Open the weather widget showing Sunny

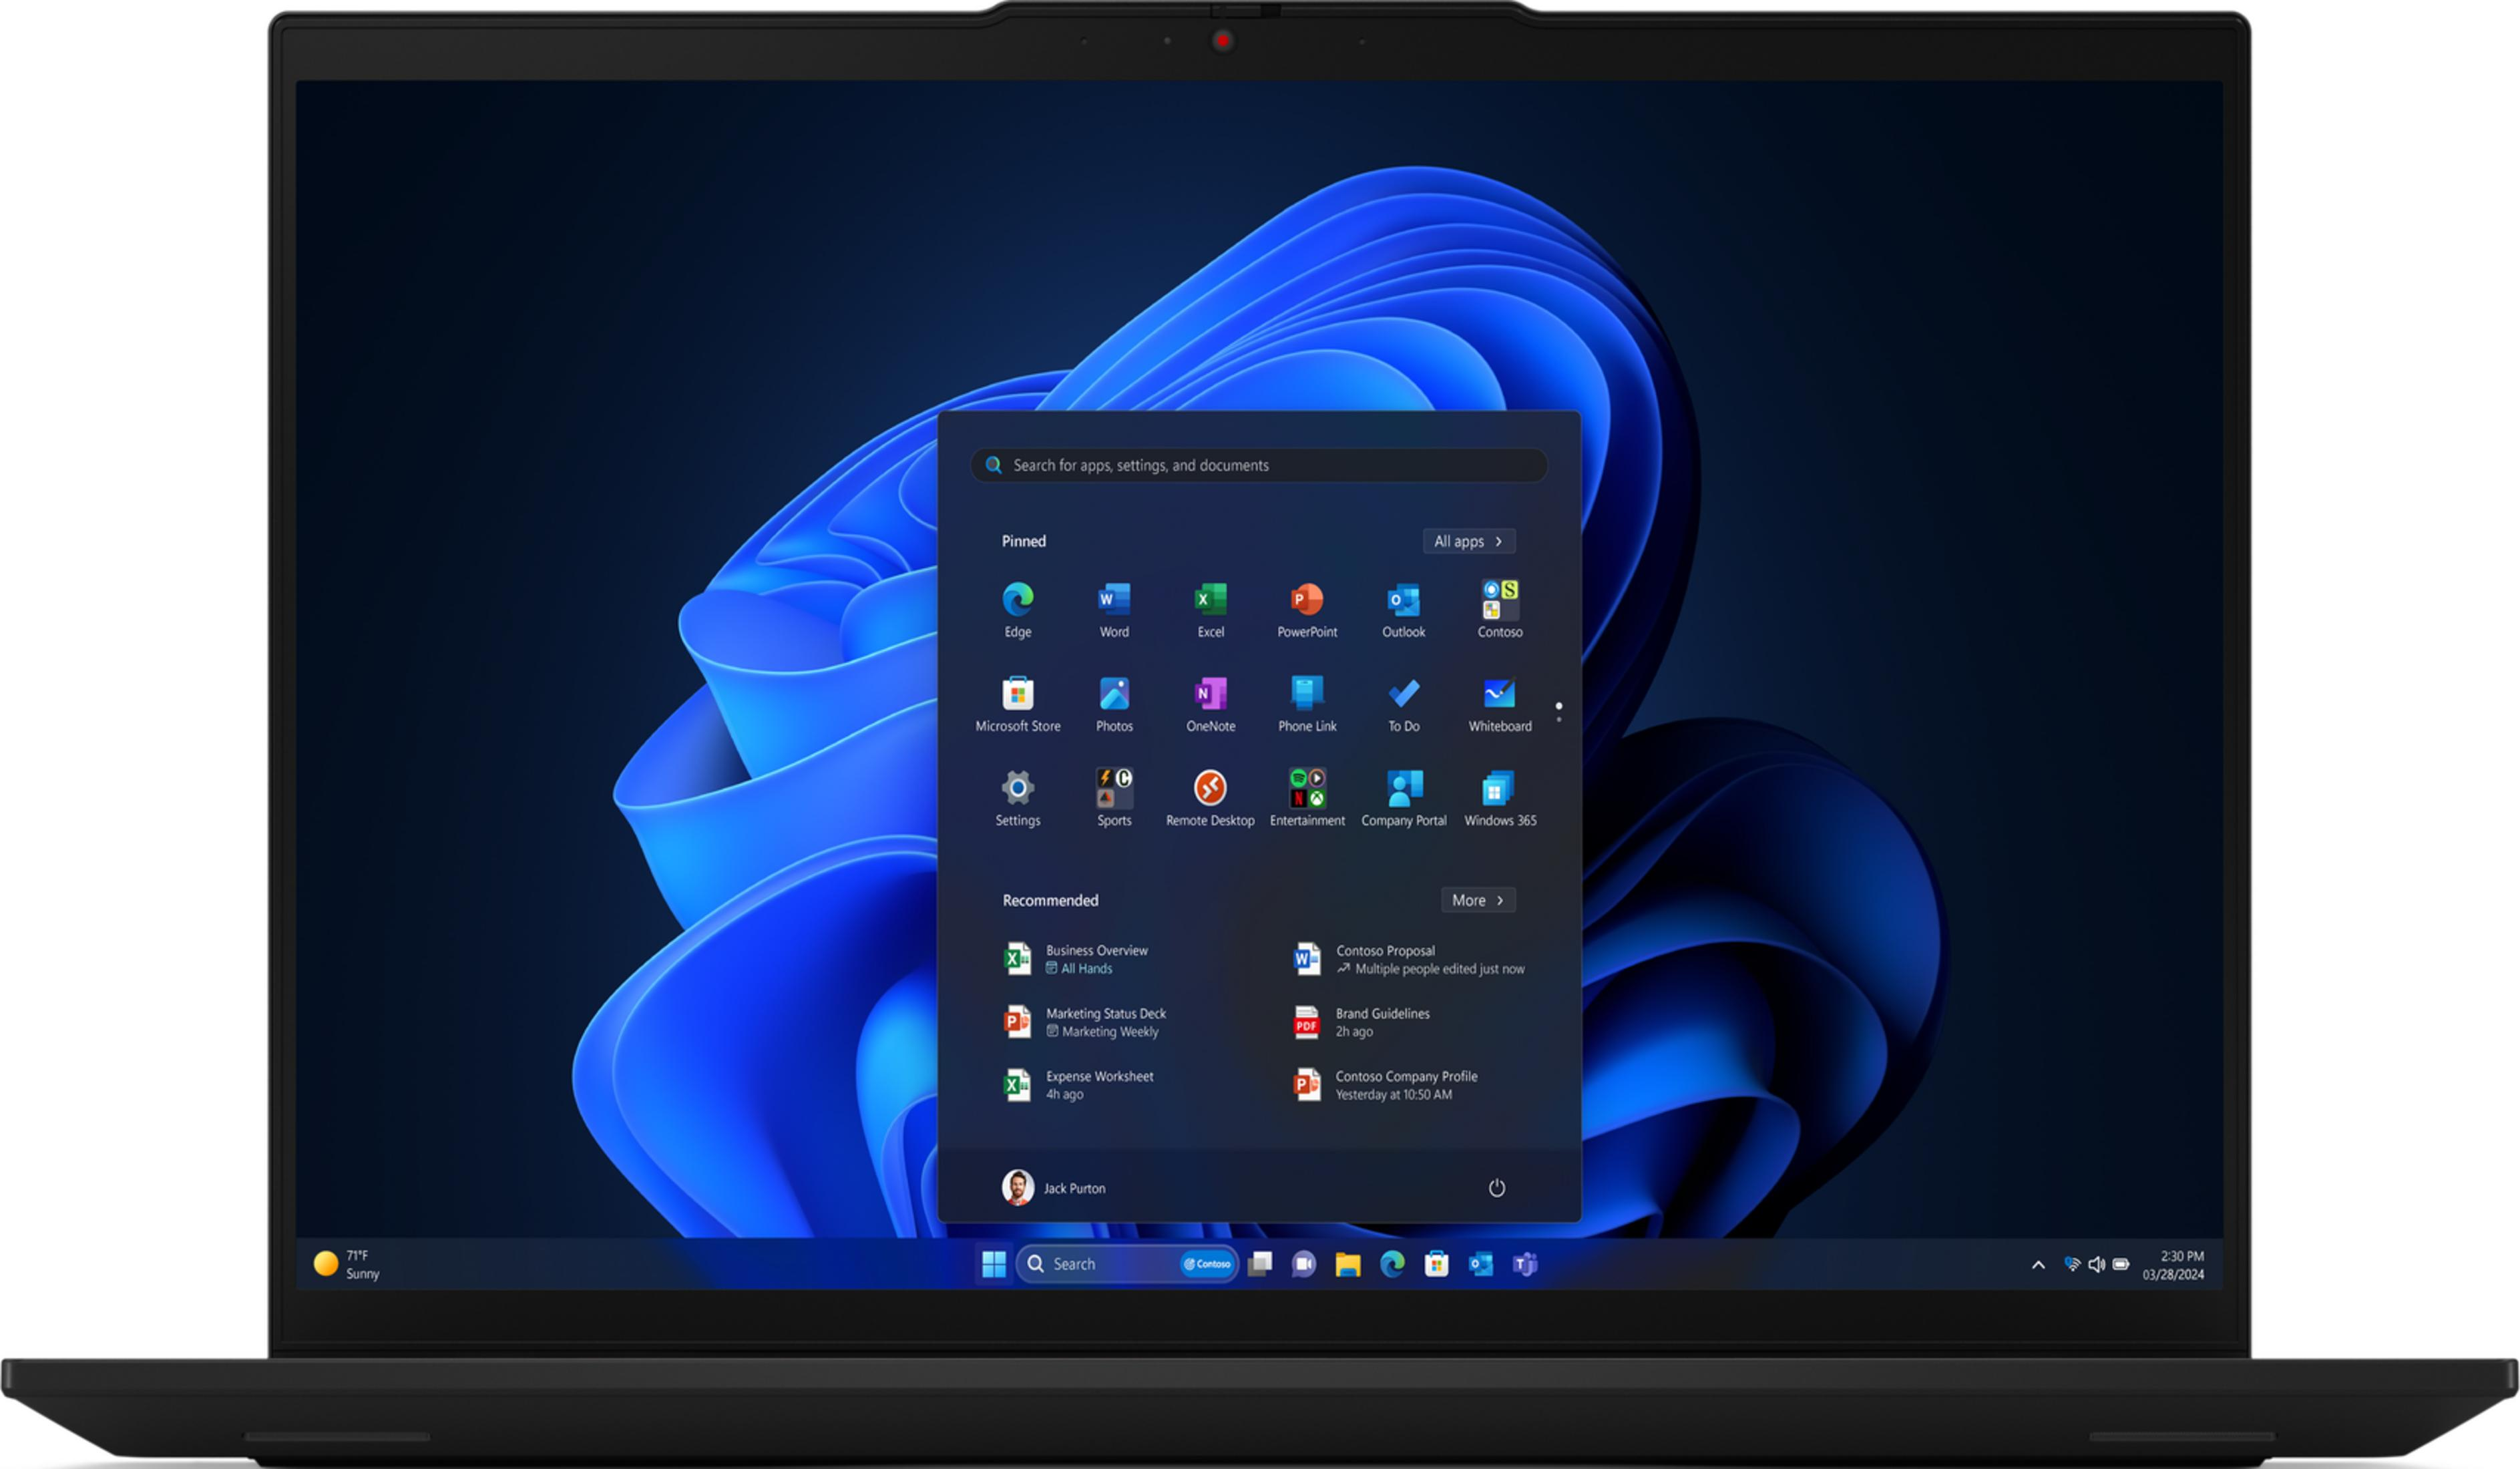347,1264
